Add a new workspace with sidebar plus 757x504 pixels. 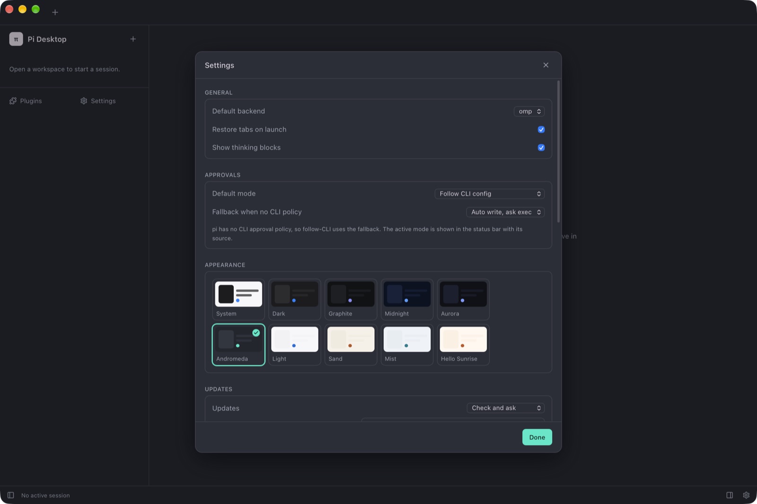(133, 39)
